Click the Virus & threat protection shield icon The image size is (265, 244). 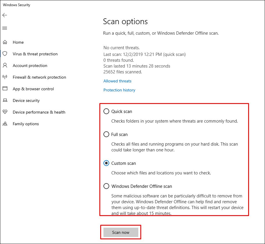5,54
